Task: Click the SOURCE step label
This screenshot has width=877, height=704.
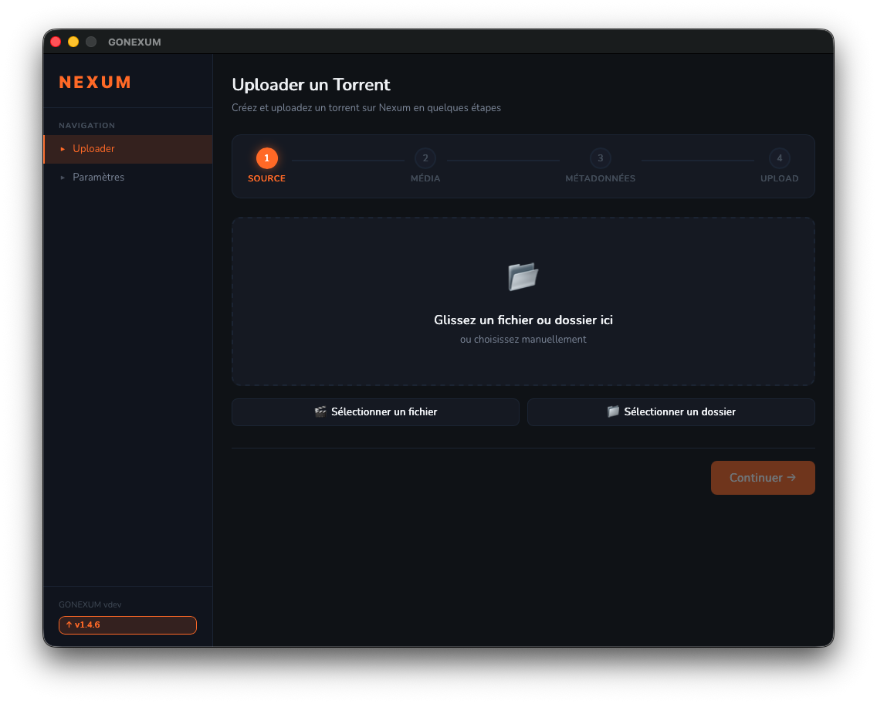Action: coord(267,178)
